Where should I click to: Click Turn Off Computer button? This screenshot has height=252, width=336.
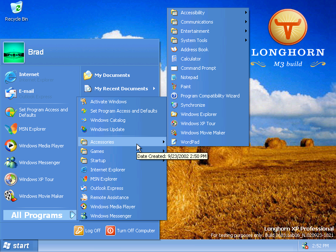pyautogui.click(x=130, y=231)
